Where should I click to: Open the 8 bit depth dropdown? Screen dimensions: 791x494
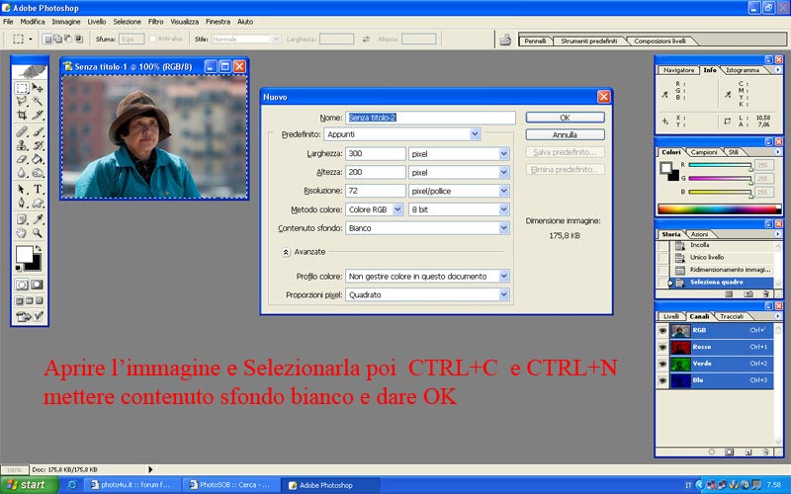pyautogui.click(x=503, y=209)
